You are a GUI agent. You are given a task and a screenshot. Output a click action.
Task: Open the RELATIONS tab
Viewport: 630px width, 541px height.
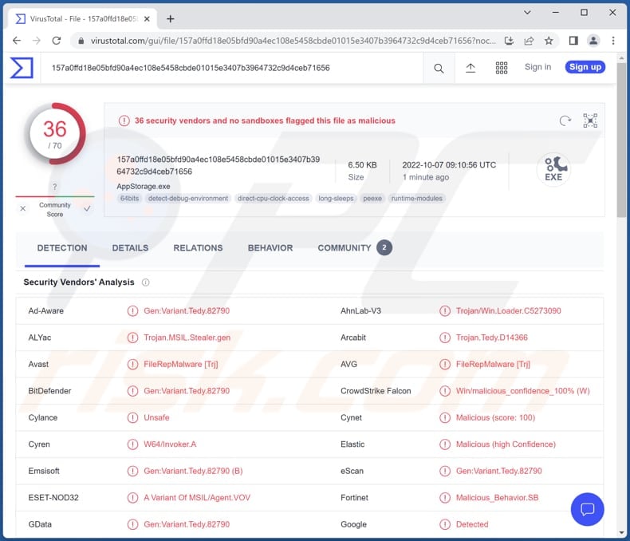coord(198,248)
